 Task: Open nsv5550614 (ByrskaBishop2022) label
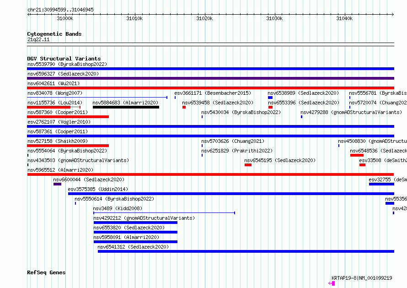[114, 199]
